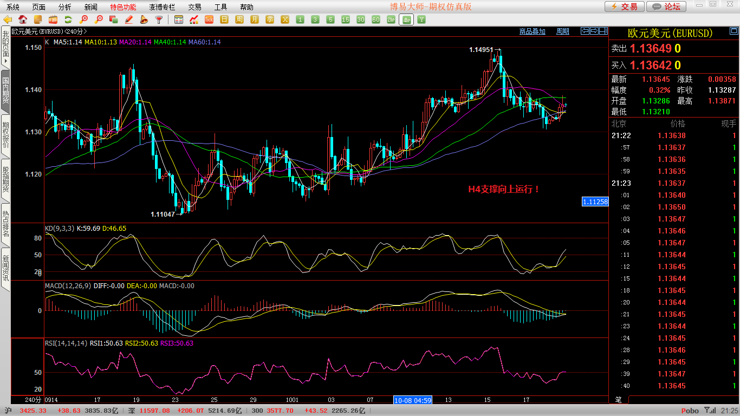Click the 1.11258 price axis label
Screen dimensions: 740x416
tap(595, 201)
